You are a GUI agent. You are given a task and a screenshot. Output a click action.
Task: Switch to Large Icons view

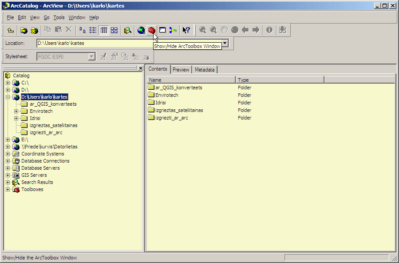(83, 30)
